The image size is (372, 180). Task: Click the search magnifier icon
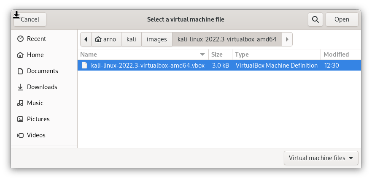tap(315, 19)
